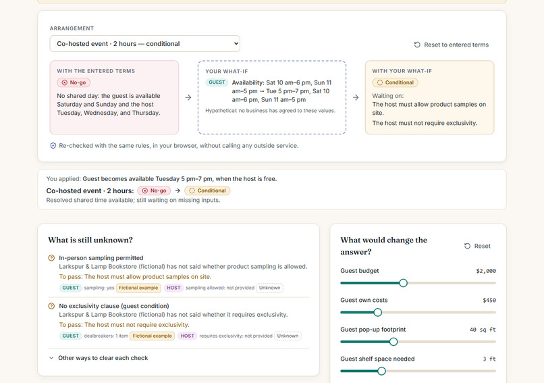Click the GUEST tag in Your What-If card
Image resolution: width=544 pixels, height=383 pixels.
pyautogui.click(x=217, y=82)
